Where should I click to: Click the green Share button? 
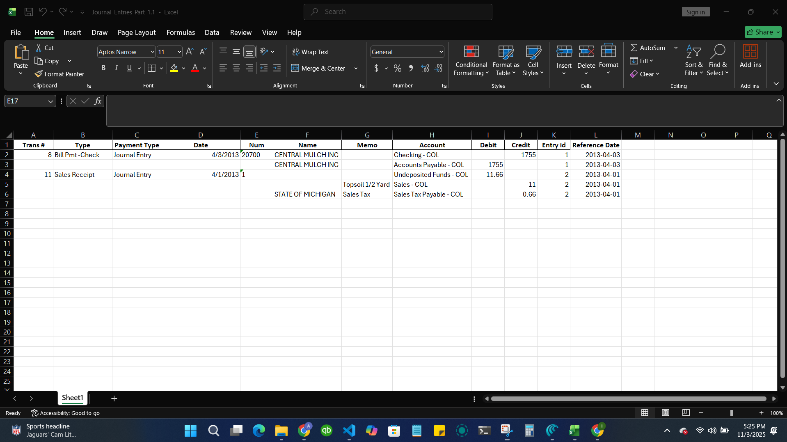tap(762, 32)
